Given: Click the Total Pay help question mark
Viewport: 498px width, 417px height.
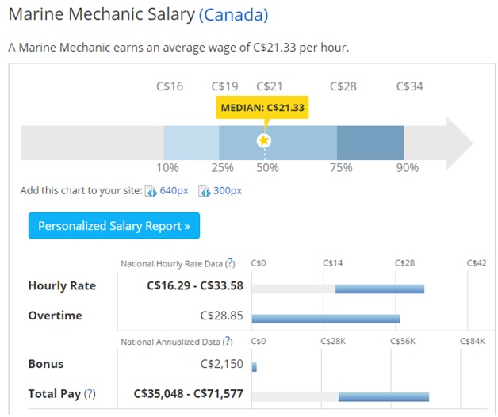Looking at the screenshot, I should click(90, 393).
